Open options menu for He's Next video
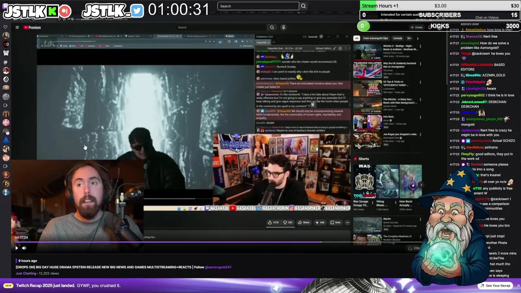The height and width of the screenshot is (293, 521). [x=420, y=118]
